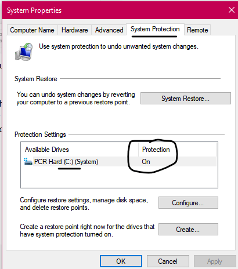
Task: Click empty area in the drives list
Action: click(x=119, y=177)
